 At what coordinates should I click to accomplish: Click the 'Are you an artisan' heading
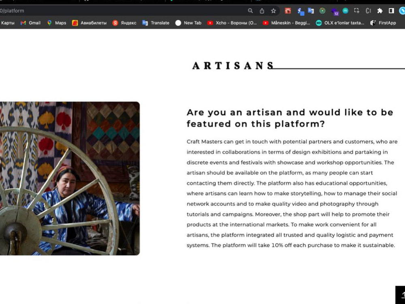pyautogui.click(x=290, y=118)
